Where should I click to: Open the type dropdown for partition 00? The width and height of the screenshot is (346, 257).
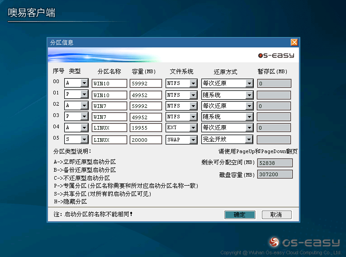point(84,83)
